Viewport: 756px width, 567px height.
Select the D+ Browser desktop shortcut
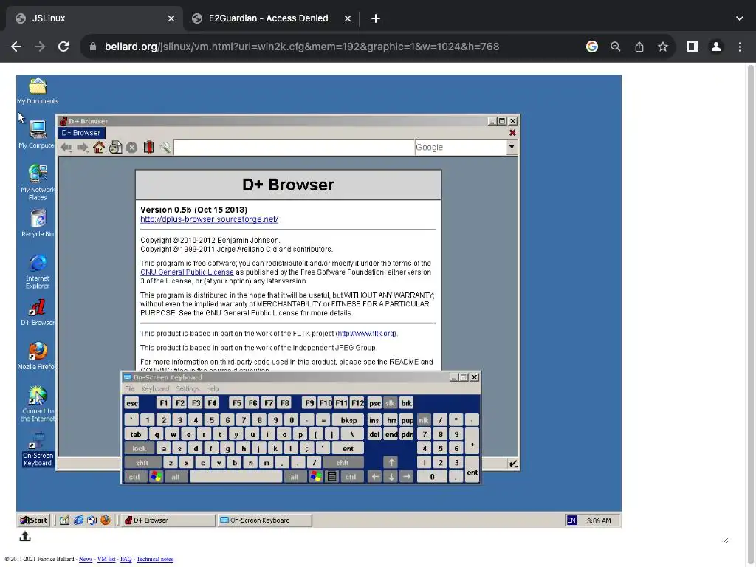pyautogui.click(x=38, y=312)
